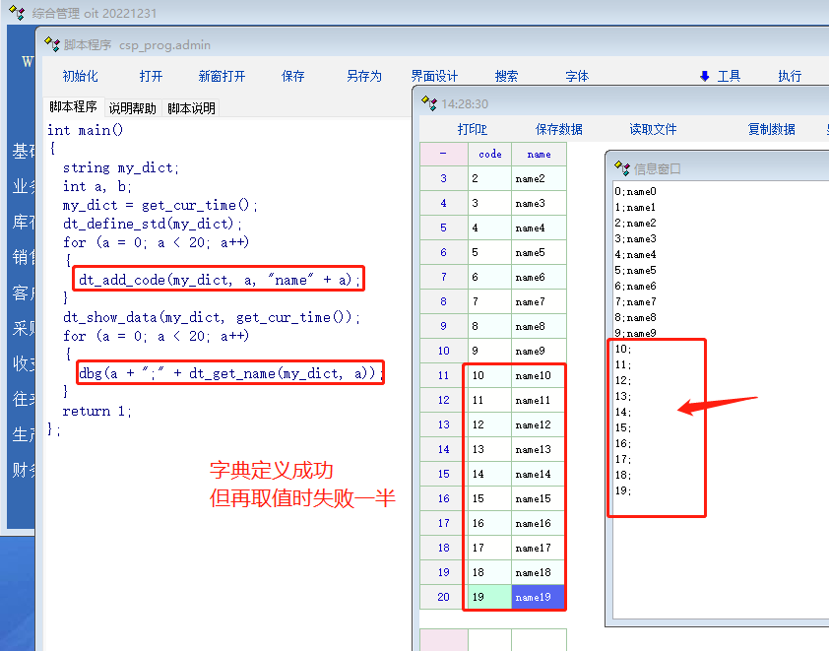Click the 脚本程序 window title icon
The height and width of the screenshot is (651, 829).
pos(52,44)
